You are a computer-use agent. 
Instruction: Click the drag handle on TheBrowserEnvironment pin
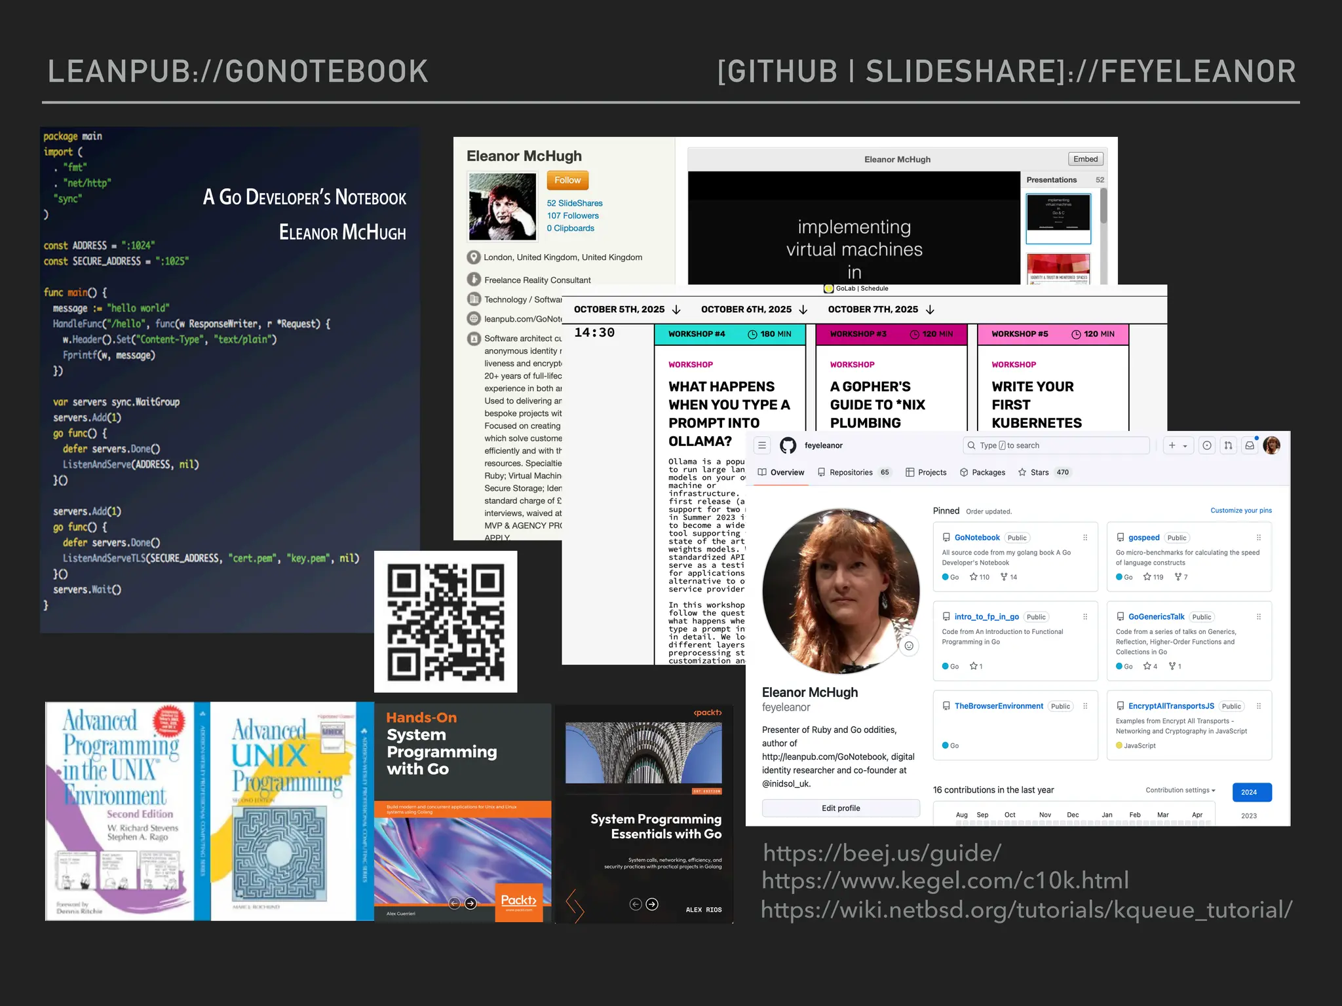click(x=1085, y=706)
